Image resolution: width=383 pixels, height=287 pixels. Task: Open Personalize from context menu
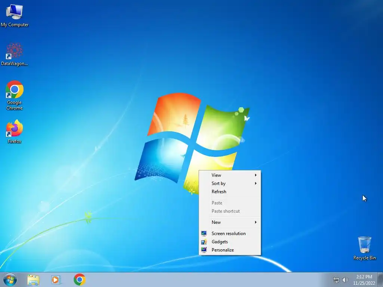pos(230,250)
